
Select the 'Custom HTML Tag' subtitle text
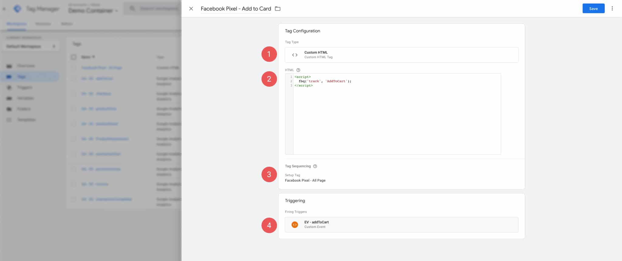point(318,57)
